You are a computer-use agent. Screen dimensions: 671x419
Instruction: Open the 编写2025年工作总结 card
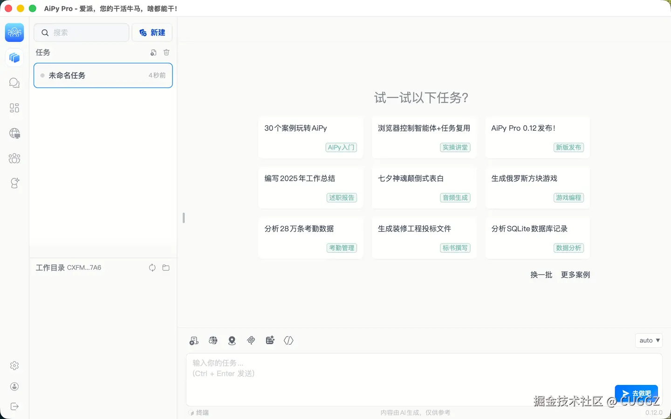coord(311,188)
